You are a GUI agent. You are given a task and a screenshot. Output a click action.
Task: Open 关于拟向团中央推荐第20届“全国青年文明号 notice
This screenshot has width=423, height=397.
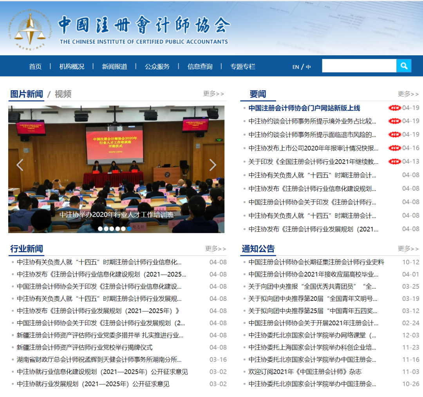(x=313, y=299)
